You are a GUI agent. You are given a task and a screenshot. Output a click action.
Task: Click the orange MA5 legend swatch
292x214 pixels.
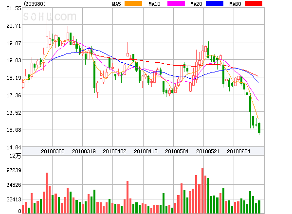[x=133, y=3]
